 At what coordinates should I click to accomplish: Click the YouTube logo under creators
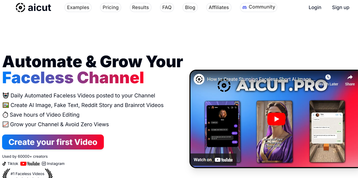pos(30,164)
